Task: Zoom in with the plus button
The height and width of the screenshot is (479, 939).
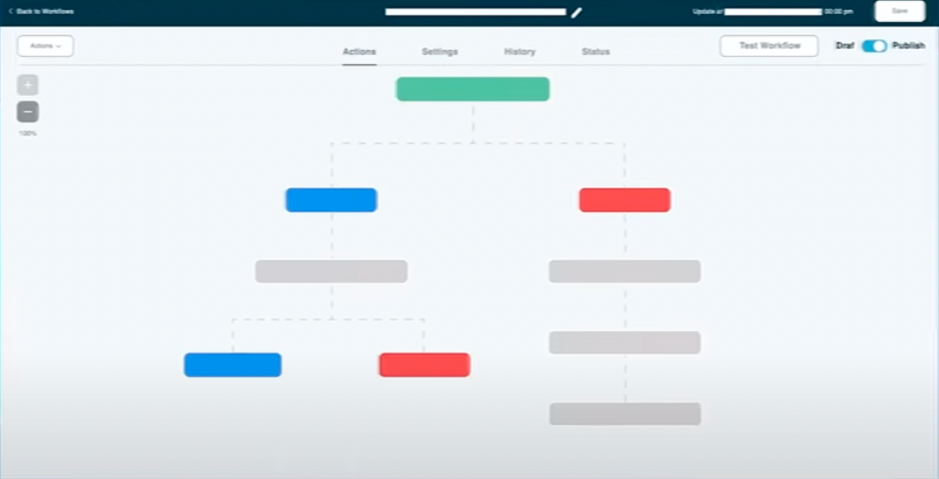Action: point(27,85)
